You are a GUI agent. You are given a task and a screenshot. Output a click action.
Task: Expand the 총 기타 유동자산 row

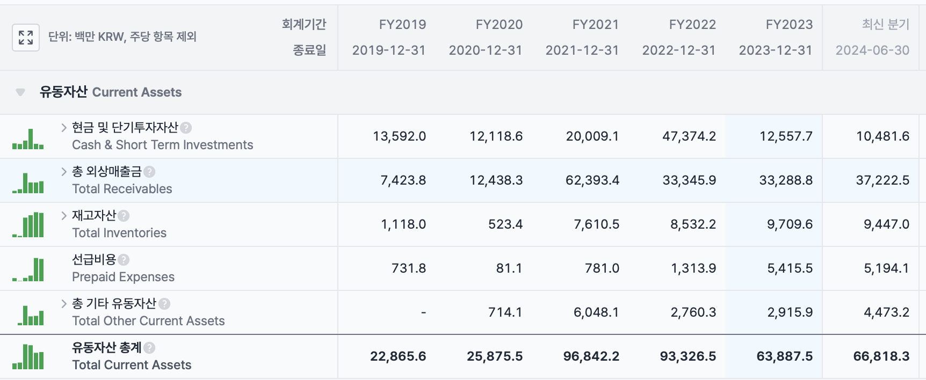pos(64,303)
